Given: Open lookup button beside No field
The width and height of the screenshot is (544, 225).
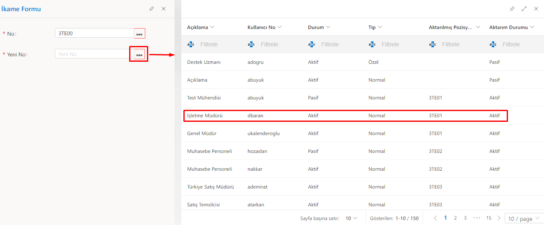Looking at the screenshot, I should click(x=140, y=34).
